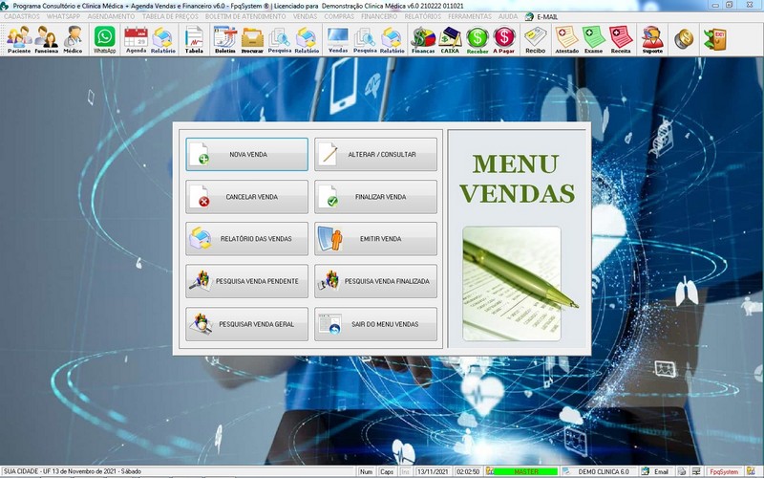Click SUA CIDADE - UF date text
This screenshot has height=478, width=764.
pos(73,471)
